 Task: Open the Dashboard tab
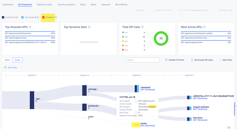point(8,4)
